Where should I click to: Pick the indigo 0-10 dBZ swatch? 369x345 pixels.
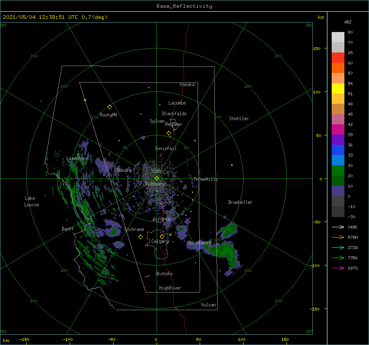click(x=338, y=191)
